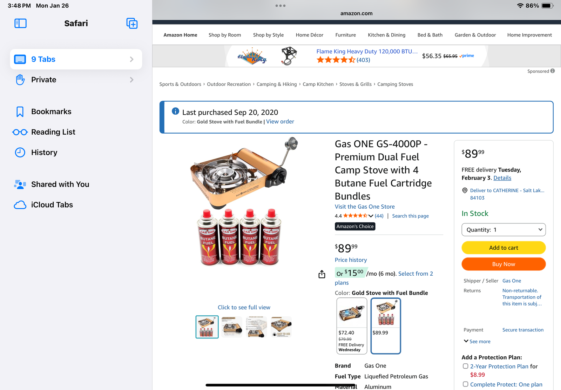Image resolution: width=561 pixels, height=390 pixels.
Task: Open Shared with You section
Action: (x=60, y=184)
